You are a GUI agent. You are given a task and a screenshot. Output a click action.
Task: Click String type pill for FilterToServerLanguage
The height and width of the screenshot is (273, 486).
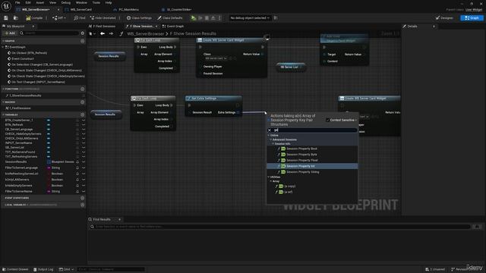pyautogui.click(x=53, y=168)
